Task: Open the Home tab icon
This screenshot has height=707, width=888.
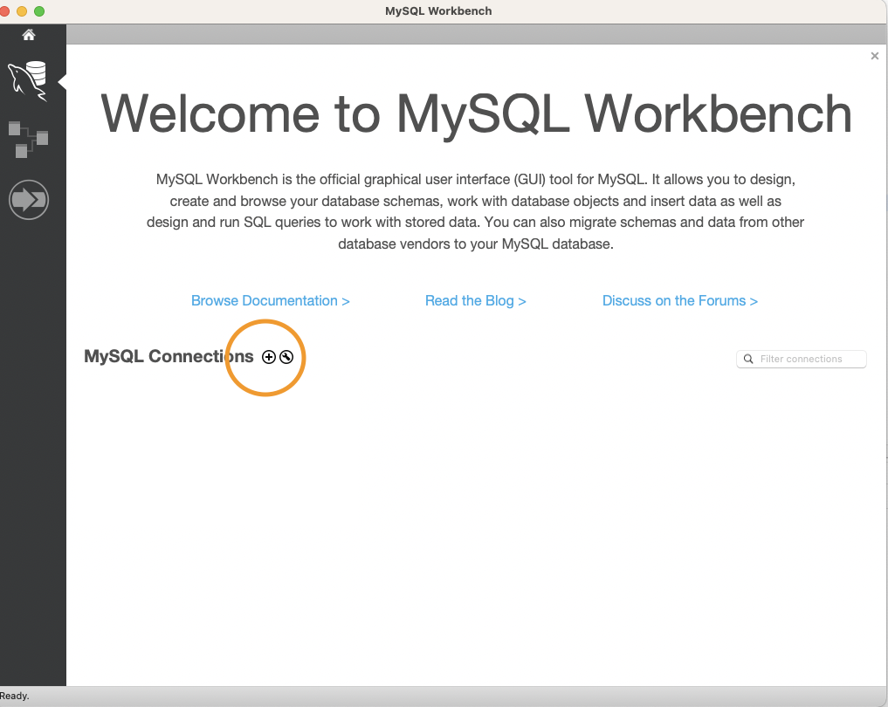Action: 28,35
